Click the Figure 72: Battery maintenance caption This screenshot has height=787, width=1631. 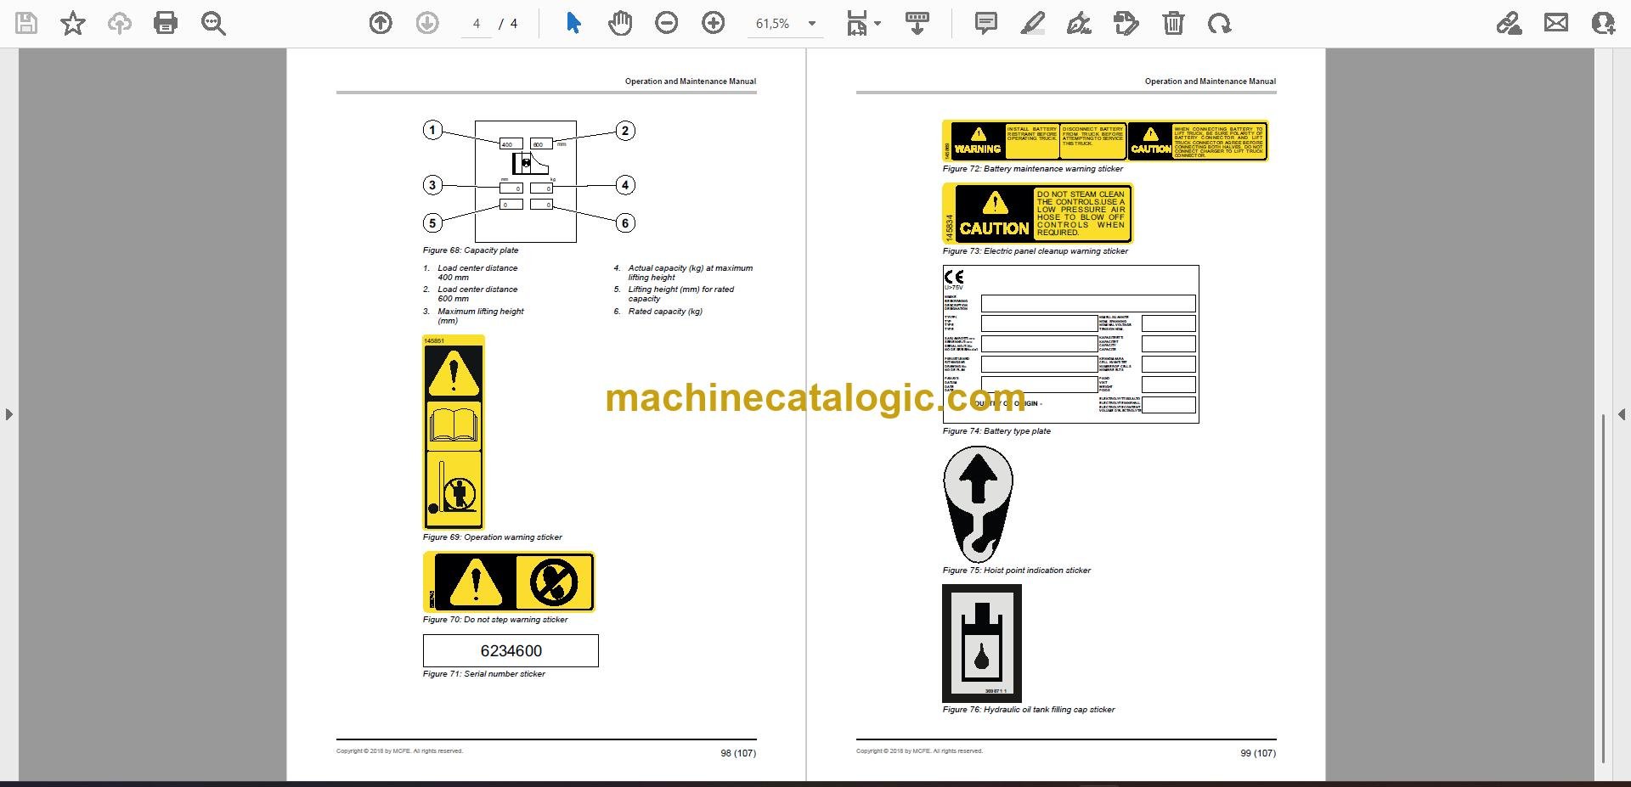(1032, 169)
